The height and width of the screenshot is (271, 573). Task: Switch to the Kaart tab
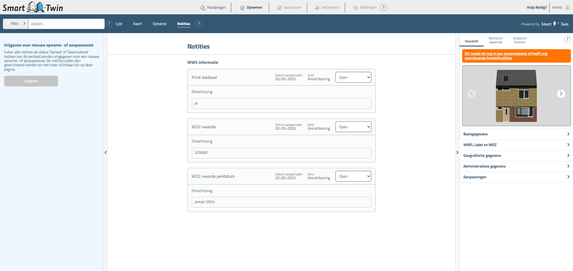click(x=137, y=24)
